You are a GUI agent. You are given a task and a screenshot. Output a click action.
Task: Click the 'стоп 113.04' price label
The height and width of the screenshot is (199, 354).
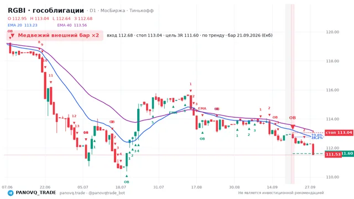click(x=339, y=133)
